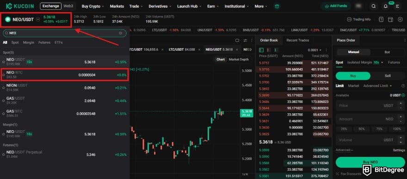Set the amount to 100%
Screen dimensions: 407x179
[x=397, y=129]
